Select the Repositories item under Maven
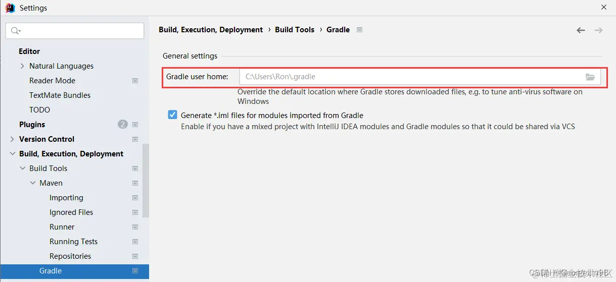Viewport: 616px width, 282px height. click(70, 256)
